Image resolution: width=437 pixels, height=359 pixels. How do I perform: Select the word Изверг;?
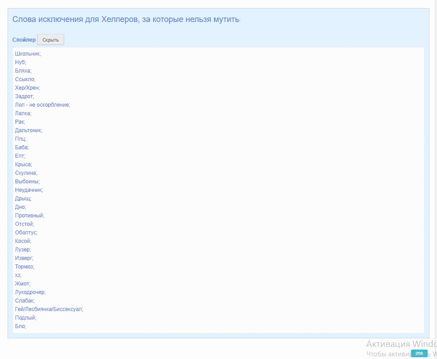click(24, 258)
